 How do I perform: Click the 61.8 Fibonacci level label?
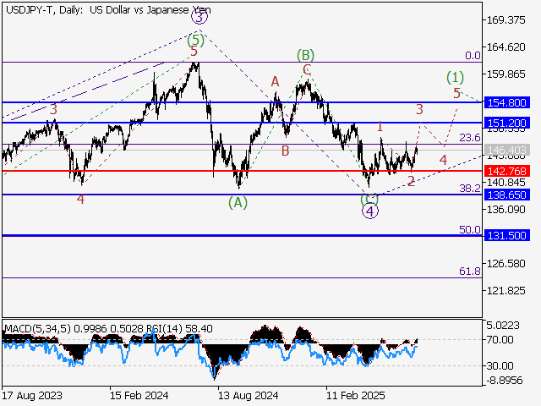469,271
